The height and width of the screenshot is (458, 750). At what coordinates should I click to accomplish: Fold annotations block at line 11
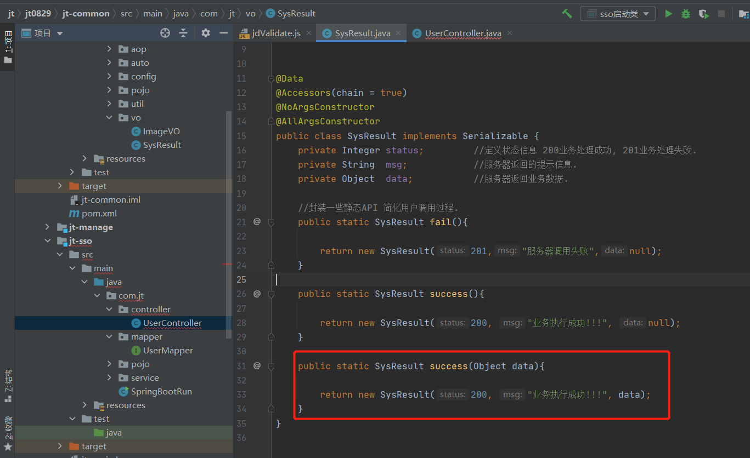[x=271, y=78]
